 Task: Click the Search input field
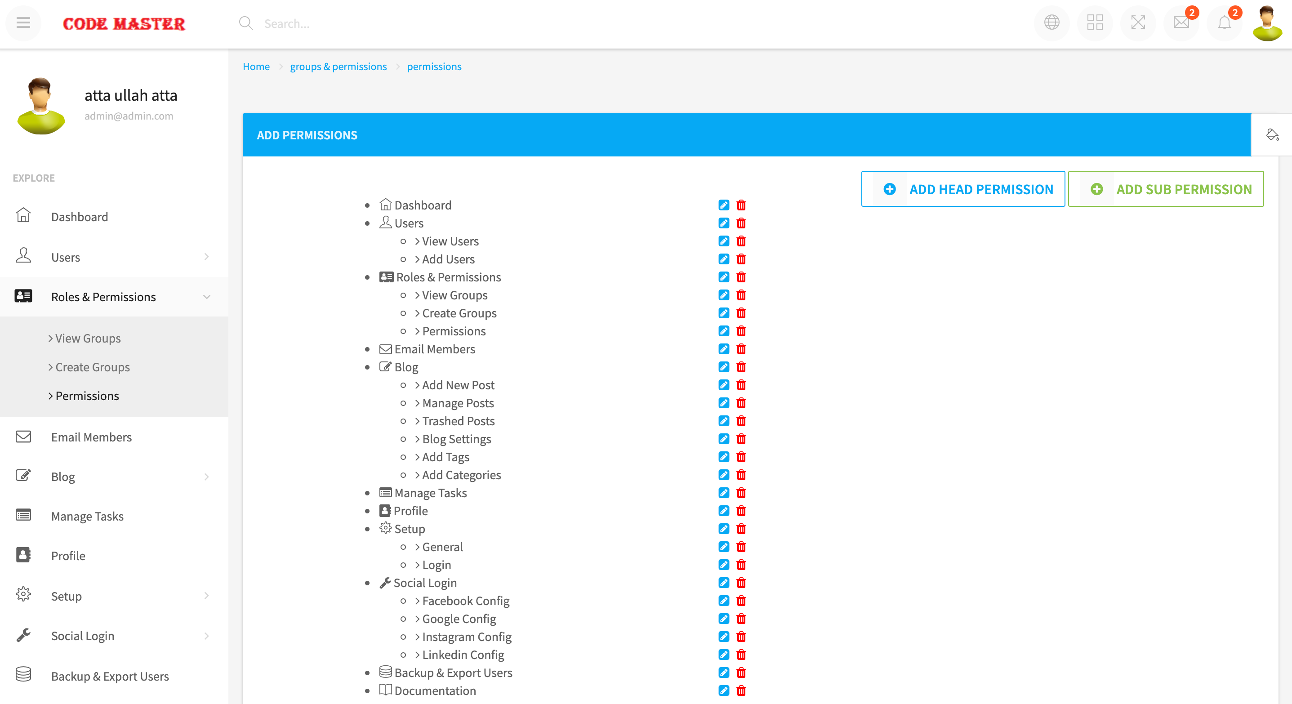click(351, 23)
